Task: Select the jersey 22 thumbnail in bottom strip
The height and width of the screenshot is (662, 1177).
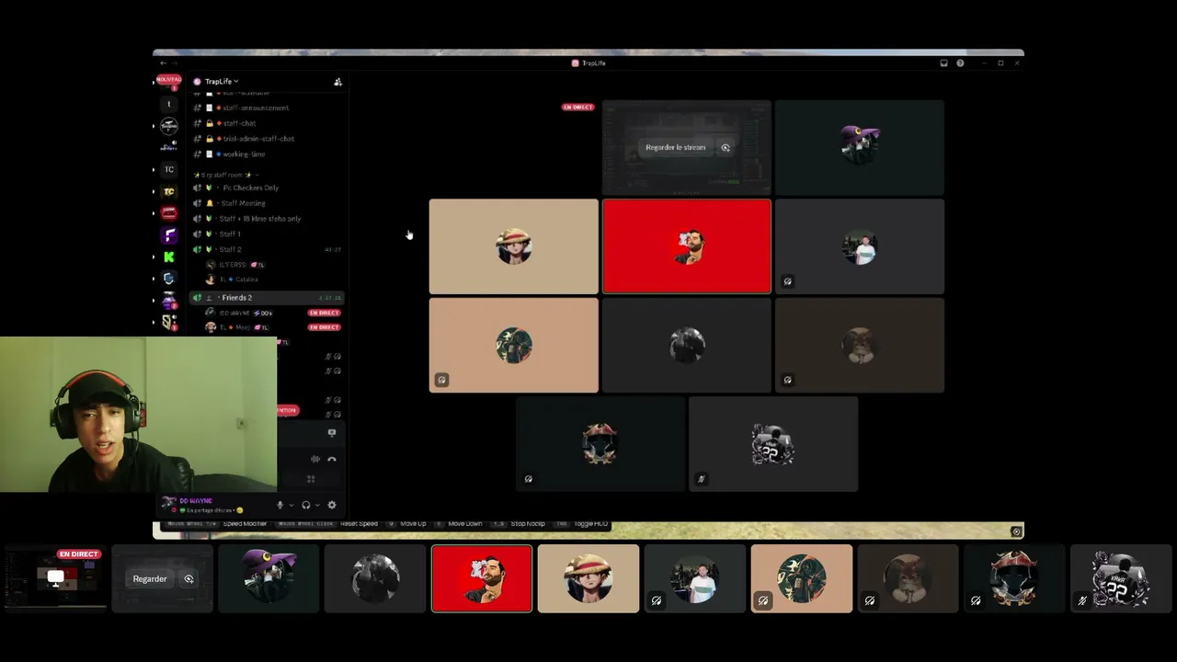Action: (x=1120, y=578)
